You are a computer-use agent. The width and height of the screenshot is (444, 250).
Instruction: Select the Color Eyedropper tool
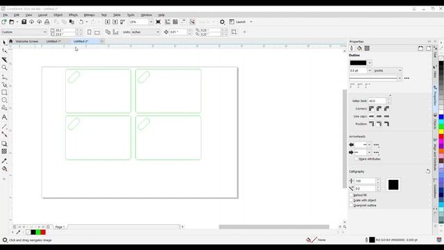tap(4, 161)
